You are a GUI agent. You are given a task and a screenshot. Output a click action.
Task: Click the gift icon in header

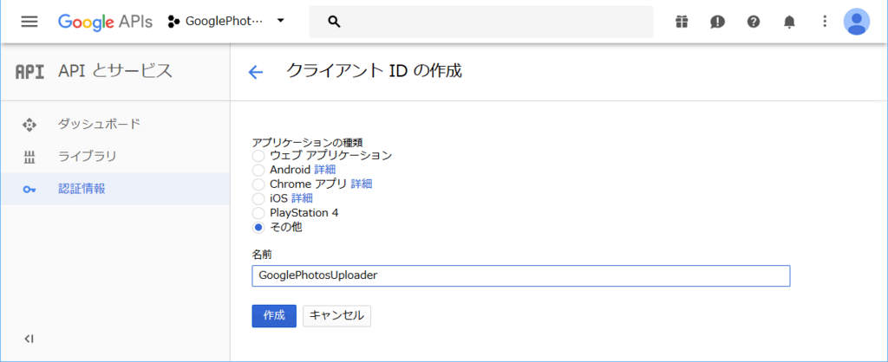[x=682, y=22]
